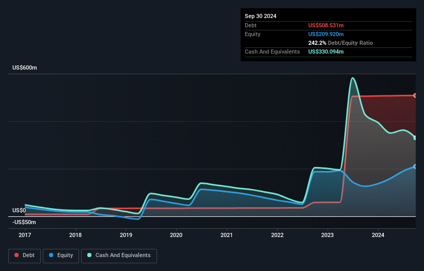Click the Debt row label in tooltip

[250, 25]
